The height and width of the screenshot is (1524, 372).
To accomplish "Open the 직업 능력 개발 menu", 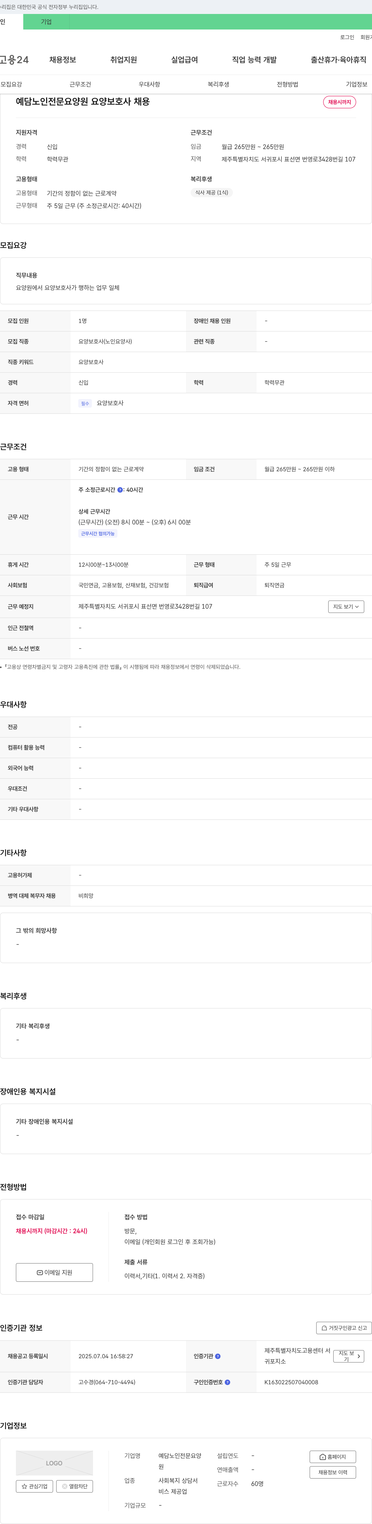I will (x=254, y=60).
